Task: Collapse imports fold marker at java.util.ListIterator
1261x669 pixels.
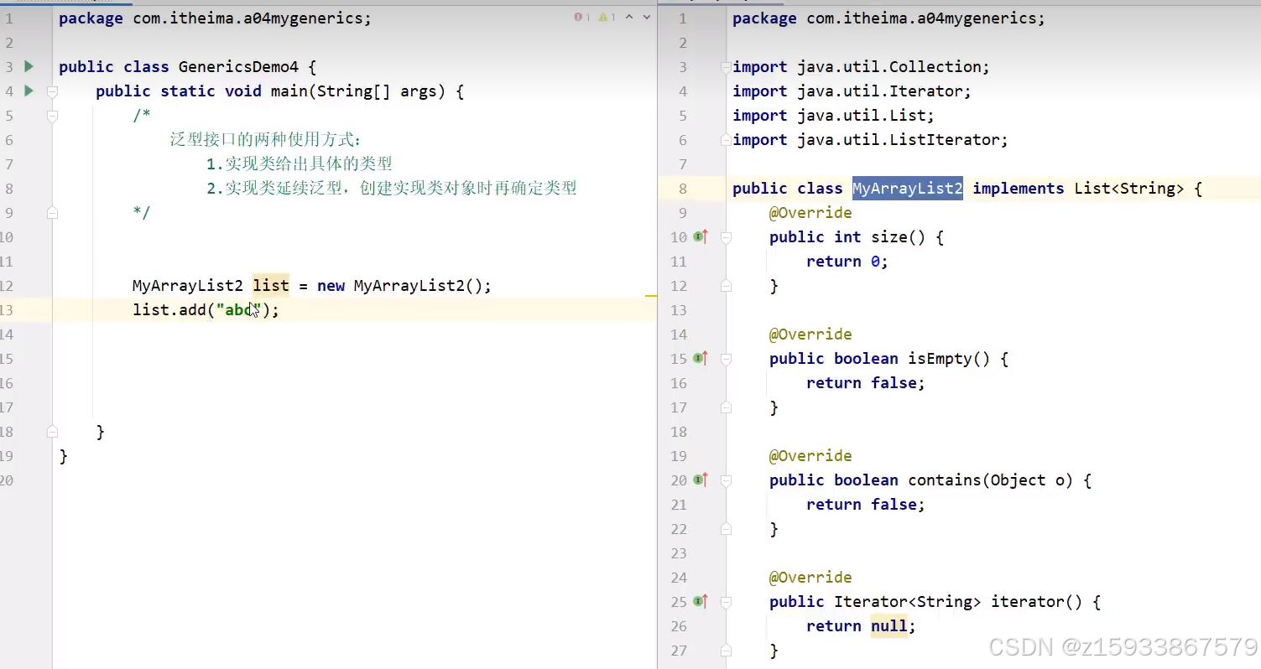Action: (726, 140)
